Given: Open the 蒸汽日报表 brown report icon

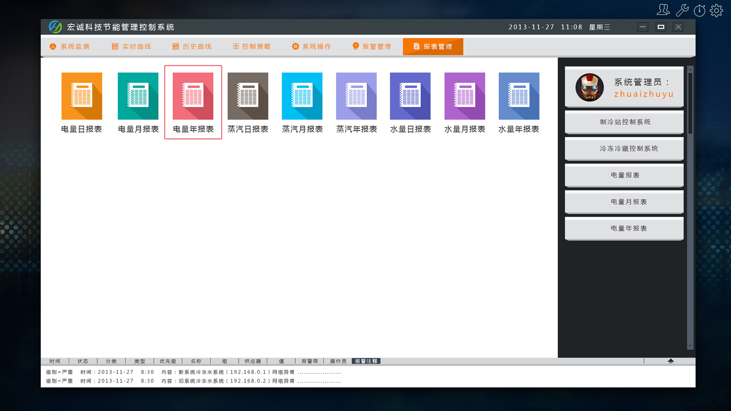Looking at the screenshot, I should [x=248, y=96].
